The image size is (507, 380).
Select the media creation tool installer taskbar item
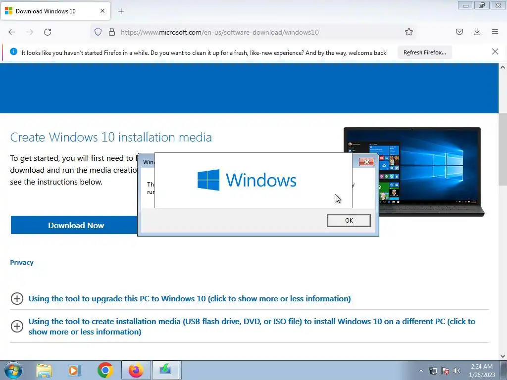(x=165, y=370)
